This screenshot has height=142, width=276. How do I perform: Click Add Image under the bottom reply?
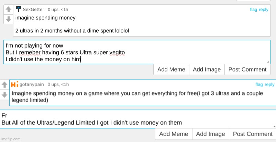[x=210, y=134]
